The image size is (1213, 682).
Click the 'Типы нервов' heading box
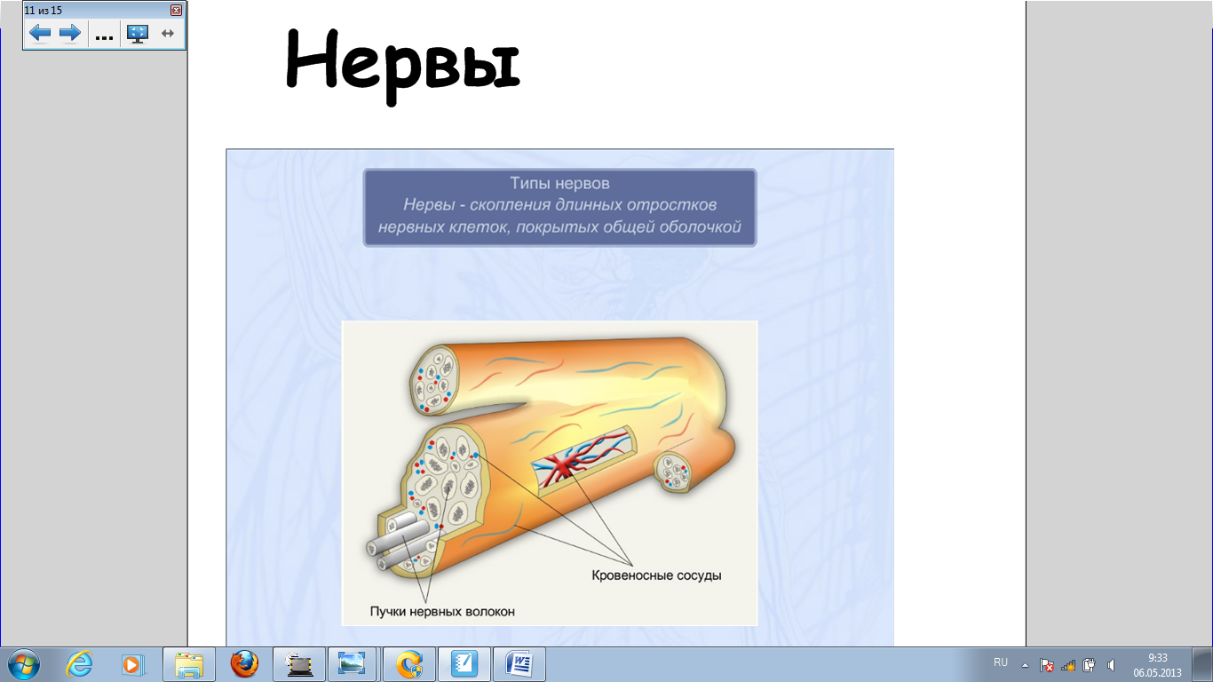[559, 207]
